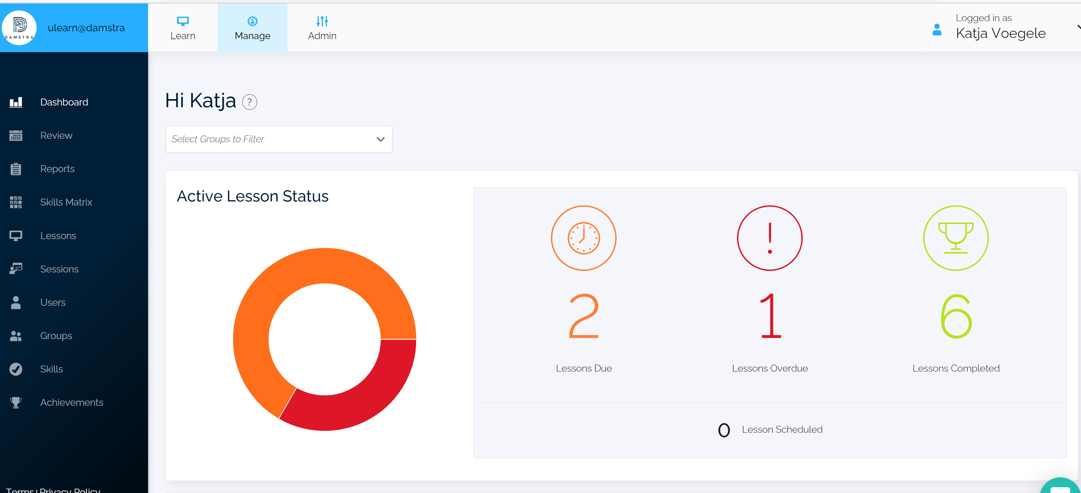Viewport: 1081px width, 493px height.
Task: Open Review via its calendar icon
Action: 16,136
